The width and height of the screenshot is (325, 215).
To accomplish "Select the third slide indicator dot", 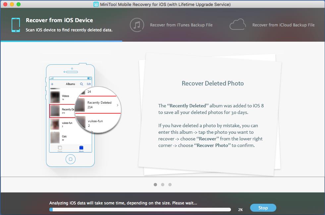I will click(x=170, y=185).
